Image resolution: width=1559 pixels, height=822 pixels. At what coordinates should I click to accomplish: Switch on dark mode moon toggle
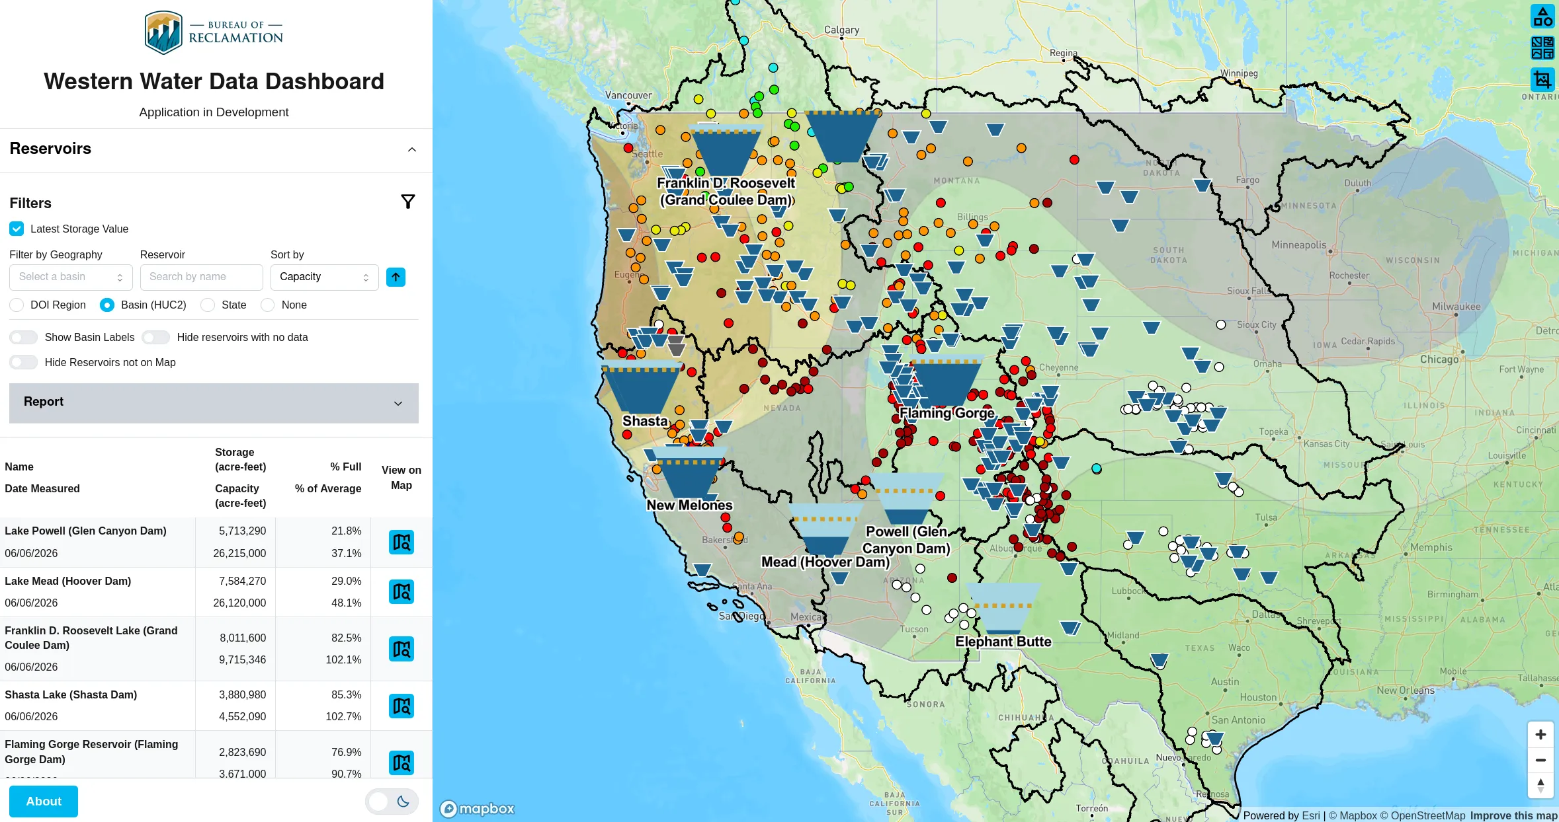pyautogui.click(x=392, y=802)
